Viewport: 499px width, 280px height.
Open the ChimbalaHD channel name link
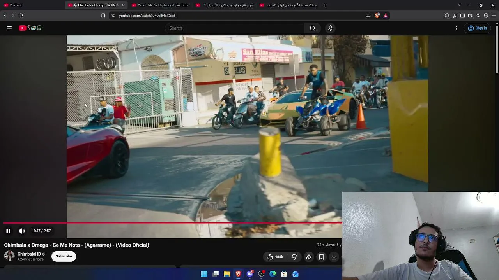pos(29,254)
